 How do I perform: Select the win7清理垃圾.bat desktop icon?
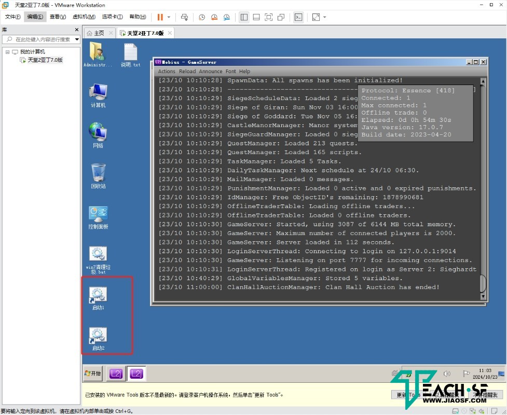tap(98, 260)
